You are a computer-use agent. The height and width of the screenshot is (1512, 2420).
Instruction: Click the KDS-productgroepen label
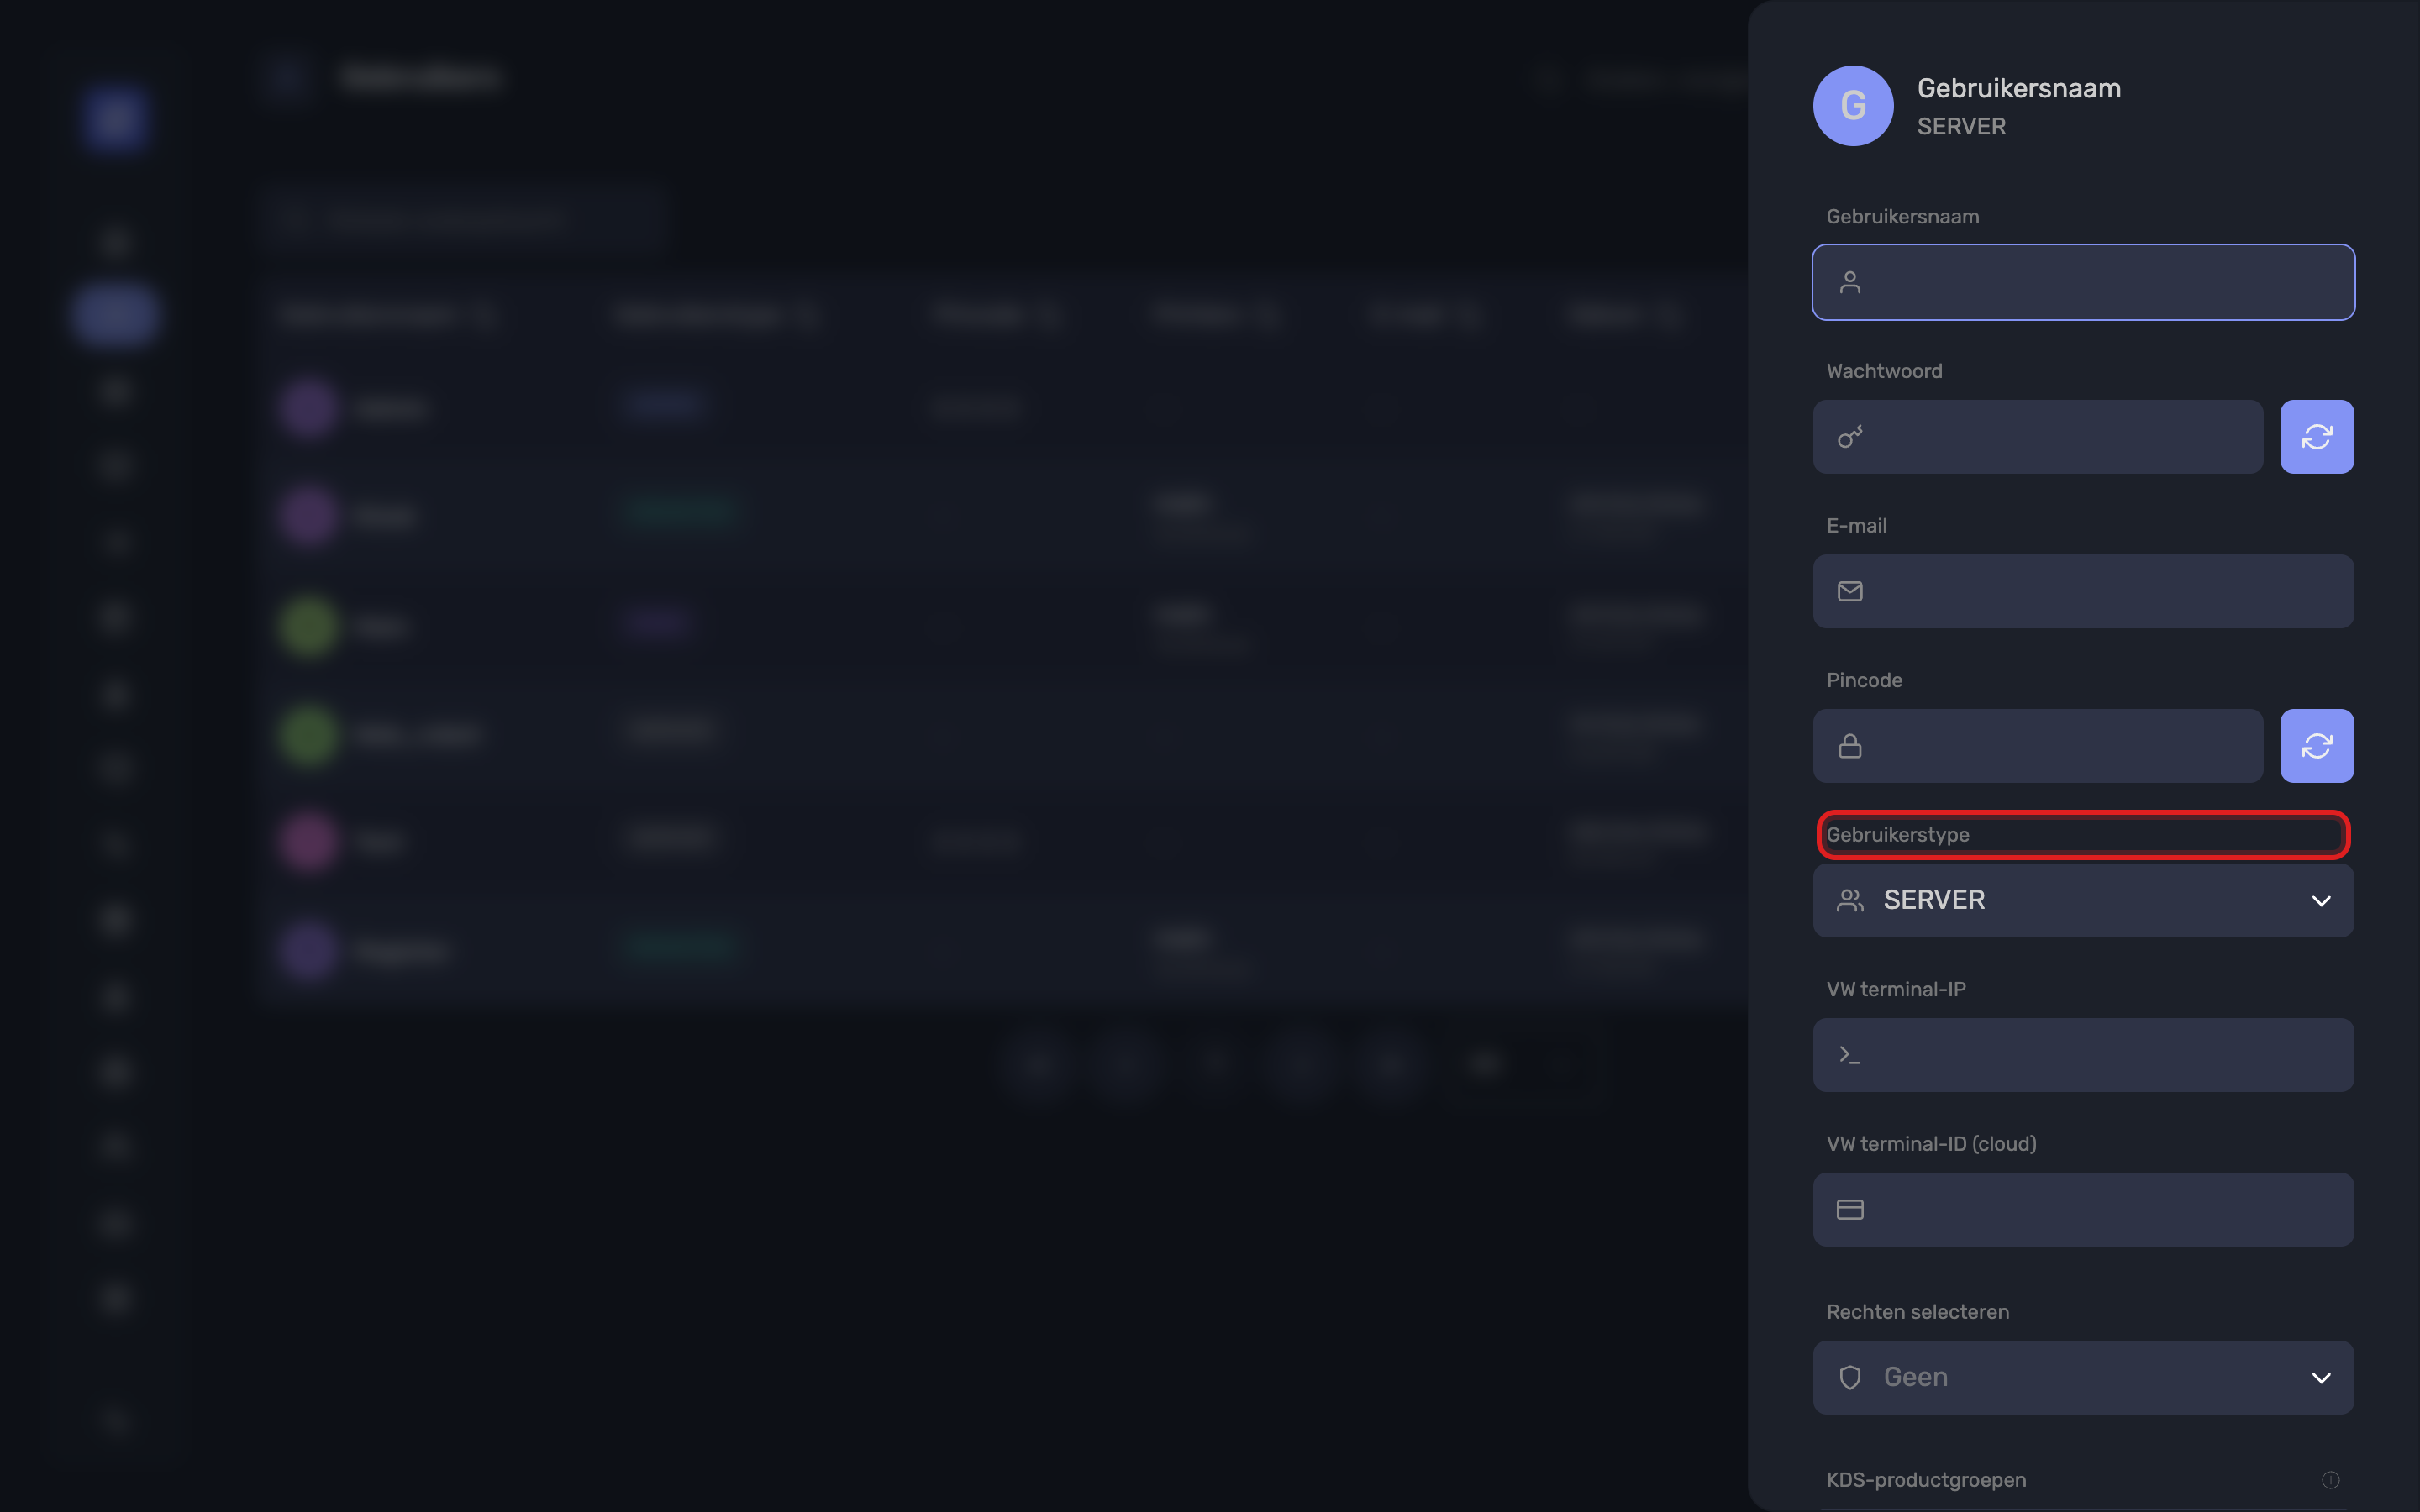[1926, 1480]
